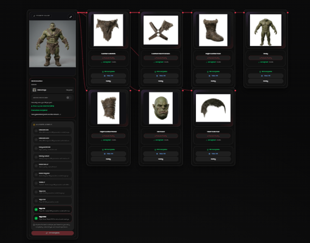Click the red-outlined button on the bracer card
Viewport: 310px width, 243px height.
click(108, 136)
